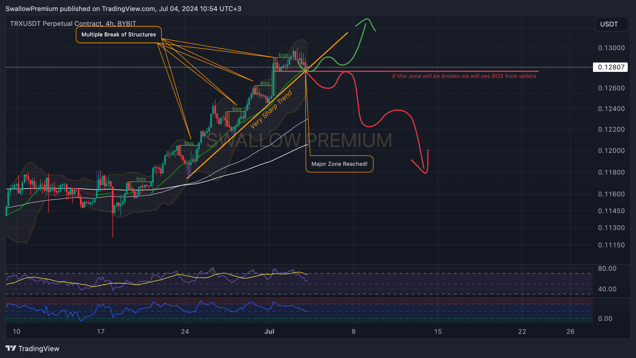The image size is (636, 358).
Task: Click the 0.11300 price axis label
Action: coord(611,228)
